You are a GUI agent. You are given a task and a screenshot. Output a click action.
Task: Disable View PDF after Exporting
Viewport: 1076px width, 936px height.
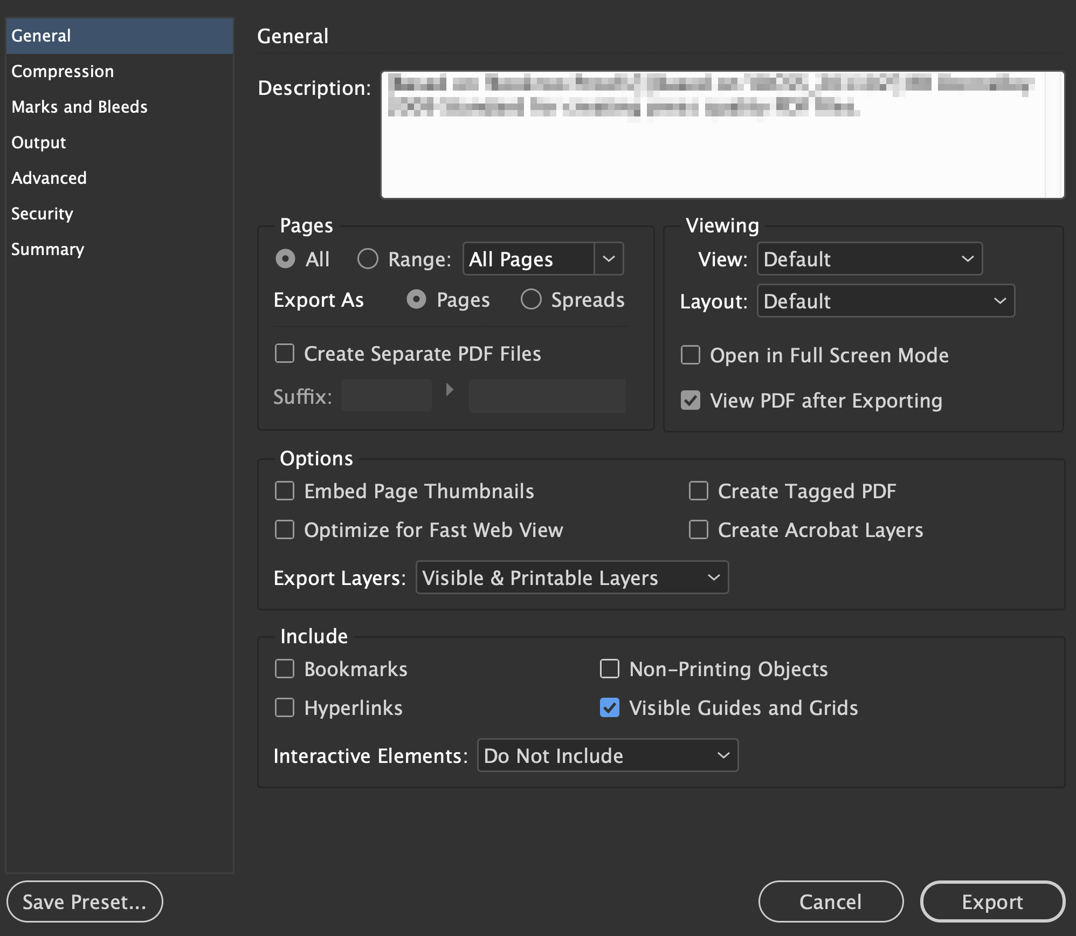(691, 400)
